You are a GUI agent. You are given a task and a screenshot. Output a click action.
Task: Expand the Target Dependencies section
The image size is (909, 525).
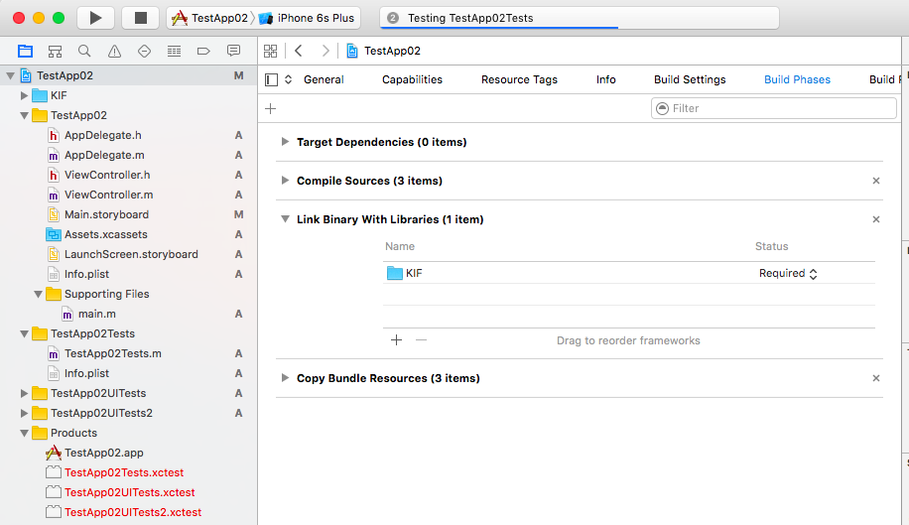(286, 142)
